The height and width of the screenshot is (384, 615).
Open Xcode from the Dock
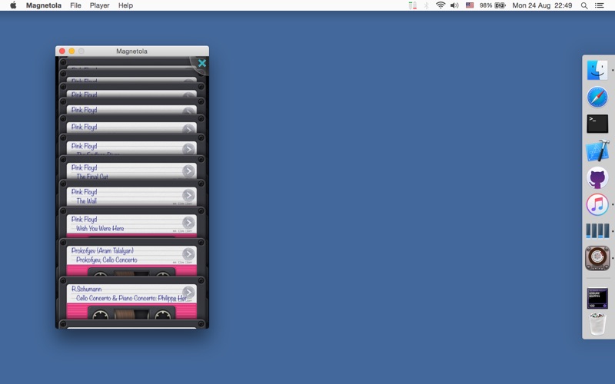pyautogui.click(x=597, y=151)
